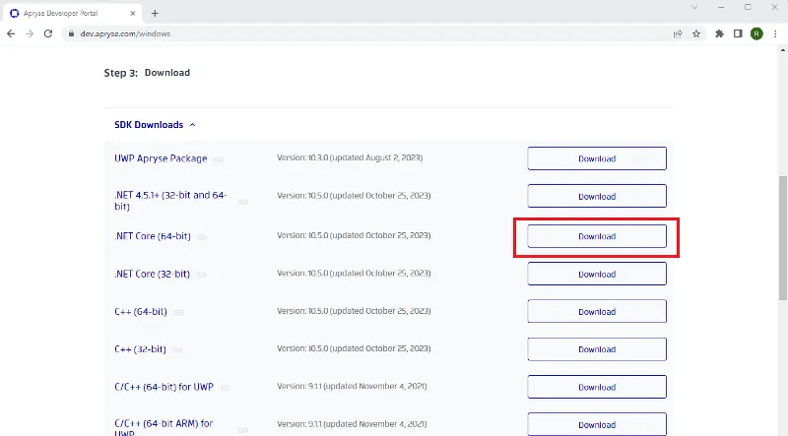Open a new browser tab
788x436 pixels.
coord(155,14)
